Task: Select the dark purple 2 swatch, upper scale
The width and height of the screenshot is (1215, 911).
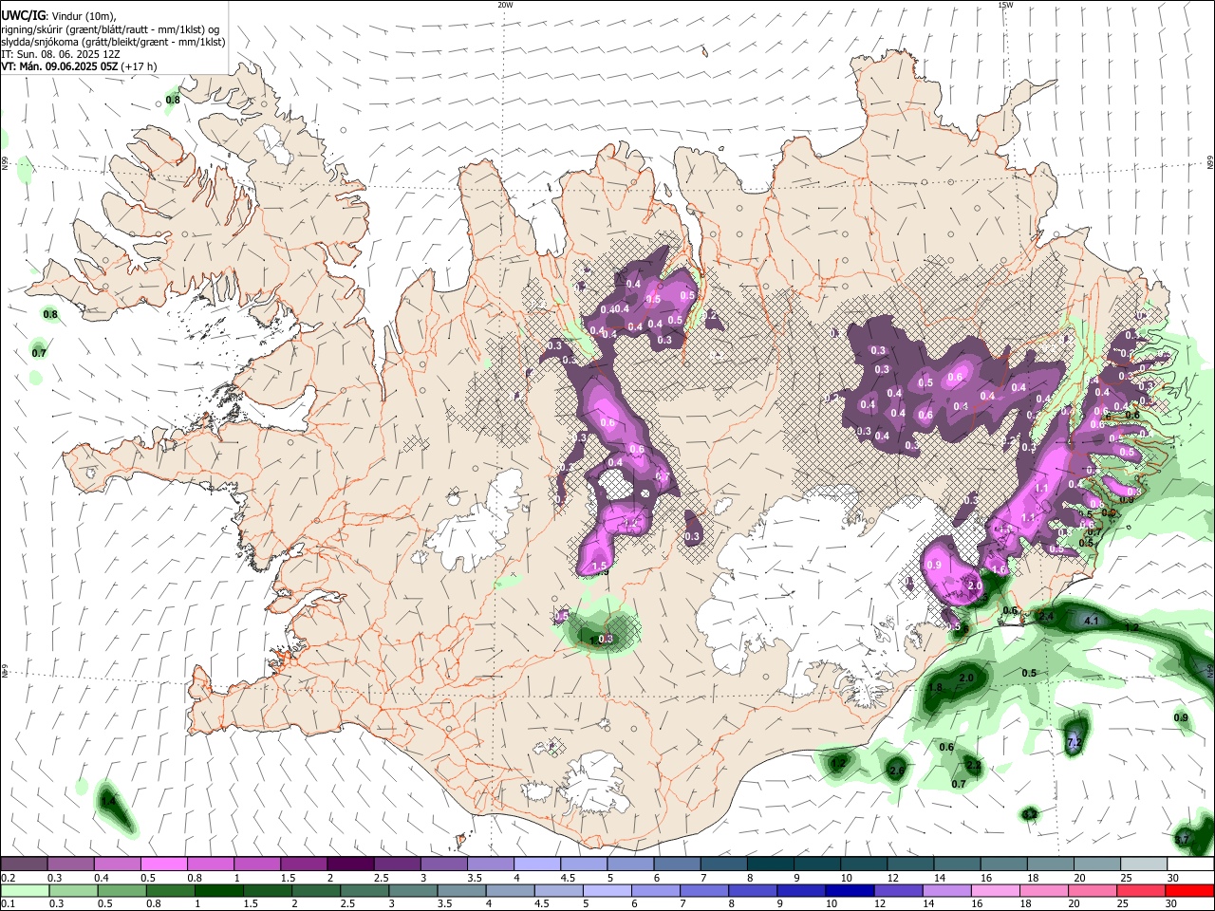Action: click(x=350, y=865)
